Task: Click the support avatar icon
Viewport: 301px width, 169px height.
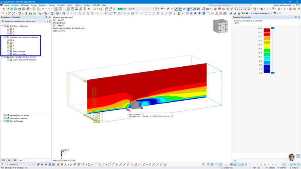Action: tap(291, 157)
